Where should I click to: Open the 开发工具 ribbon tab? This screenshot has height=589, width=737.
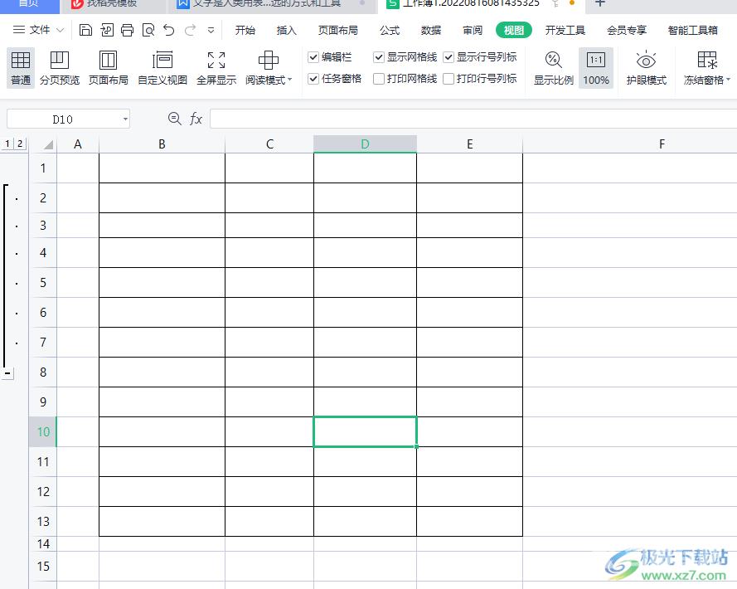point(565,31)
